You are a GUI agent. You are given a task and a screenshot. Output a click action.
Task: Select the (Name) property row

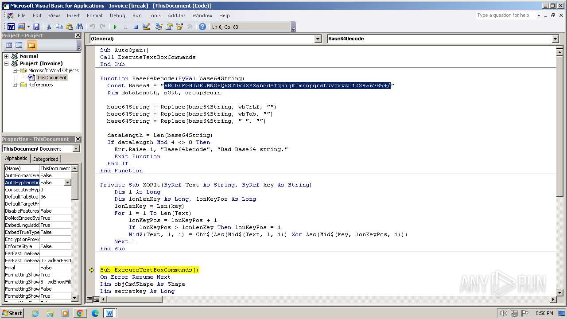[x=38, y=168]
